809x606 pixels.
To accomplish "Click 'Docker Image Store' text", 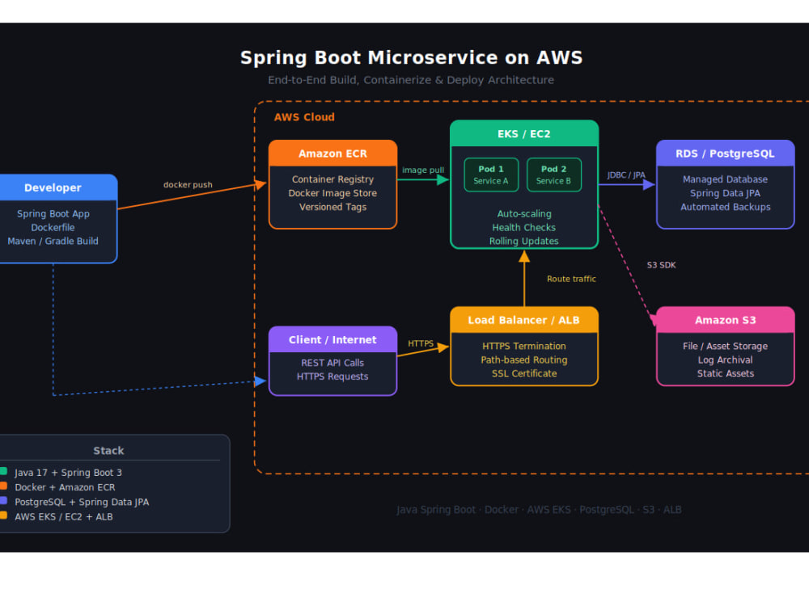I will [332, 193].
